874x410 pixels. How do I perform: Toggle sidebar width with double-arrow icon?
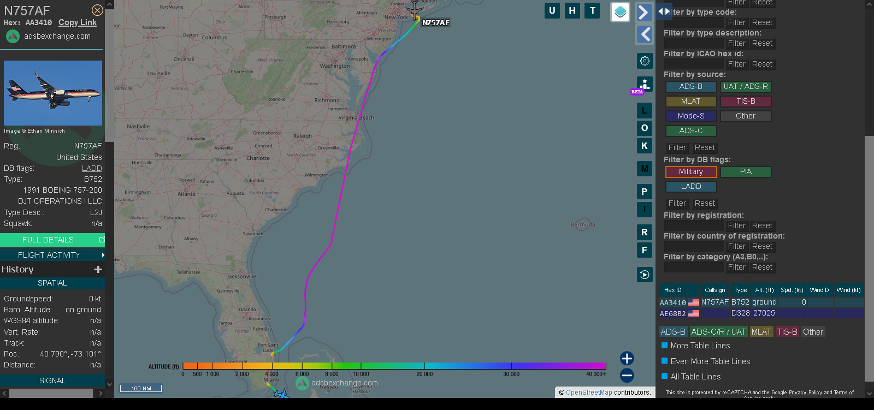[664, 11]
